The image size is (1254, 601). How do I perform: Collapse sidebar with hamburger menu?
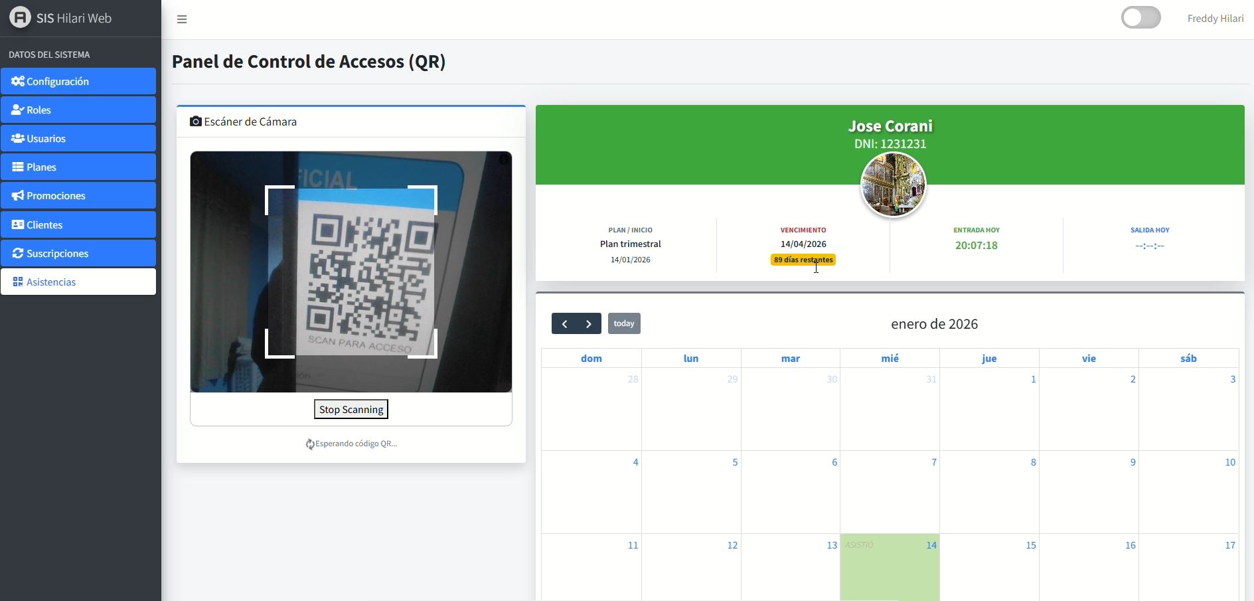click(182, 19)
